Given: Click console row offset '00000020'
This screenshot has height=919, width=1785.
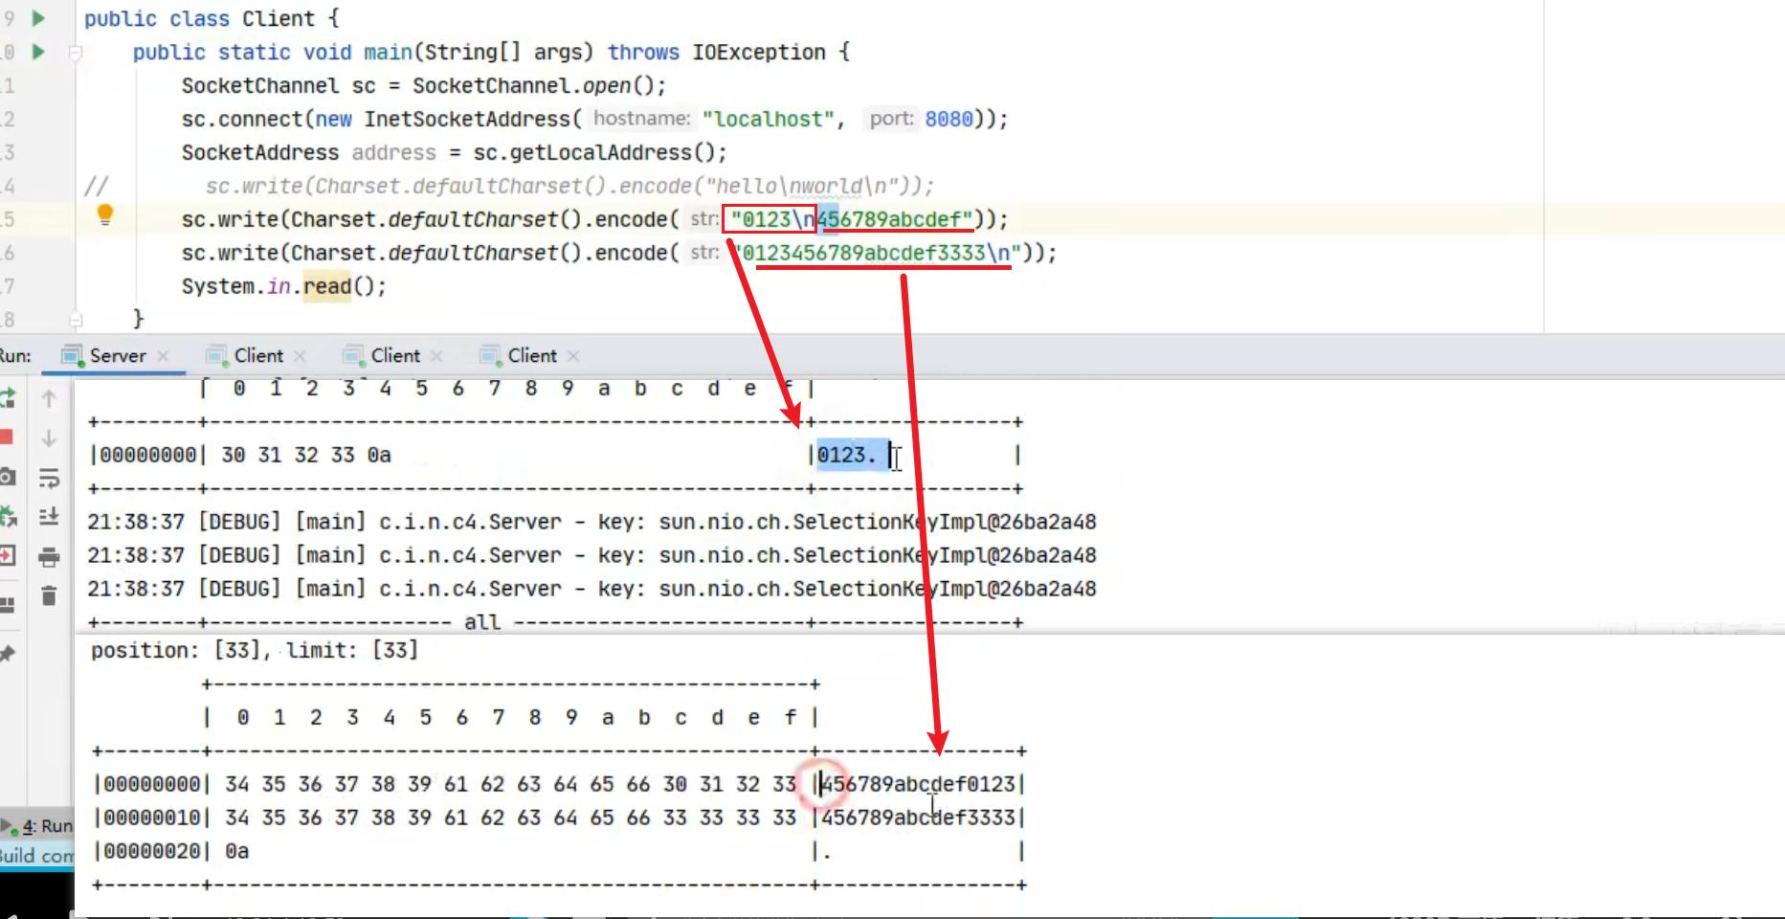Looking at the screenshot, I should (x=152, y=852).
